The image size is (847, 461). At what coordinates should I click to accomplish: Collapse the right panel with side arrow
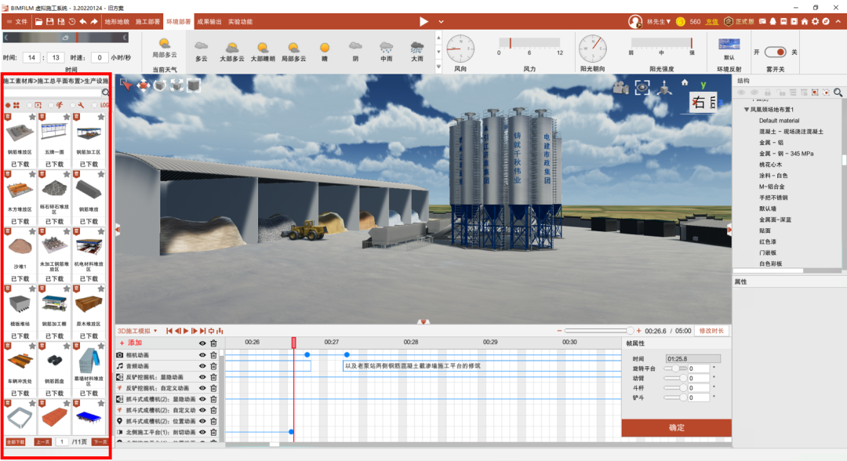(x=729, y=230)
